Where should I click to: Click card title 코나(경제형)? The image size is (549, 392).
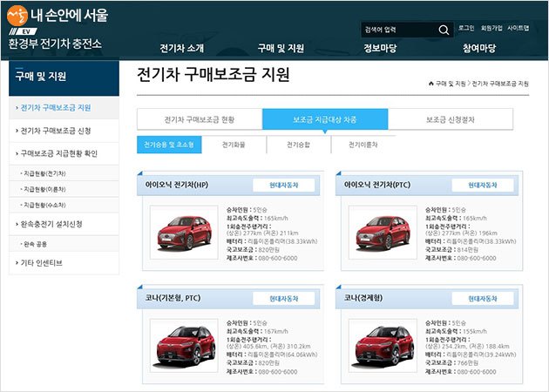click(363, 298)
